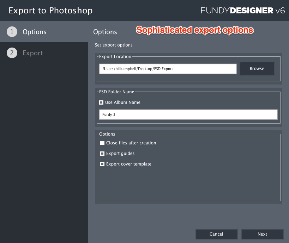The width and height of the screenshot is (289, 243).
Task: Click the Browse button
Action: pyautogui.click(x=257, y=69)
